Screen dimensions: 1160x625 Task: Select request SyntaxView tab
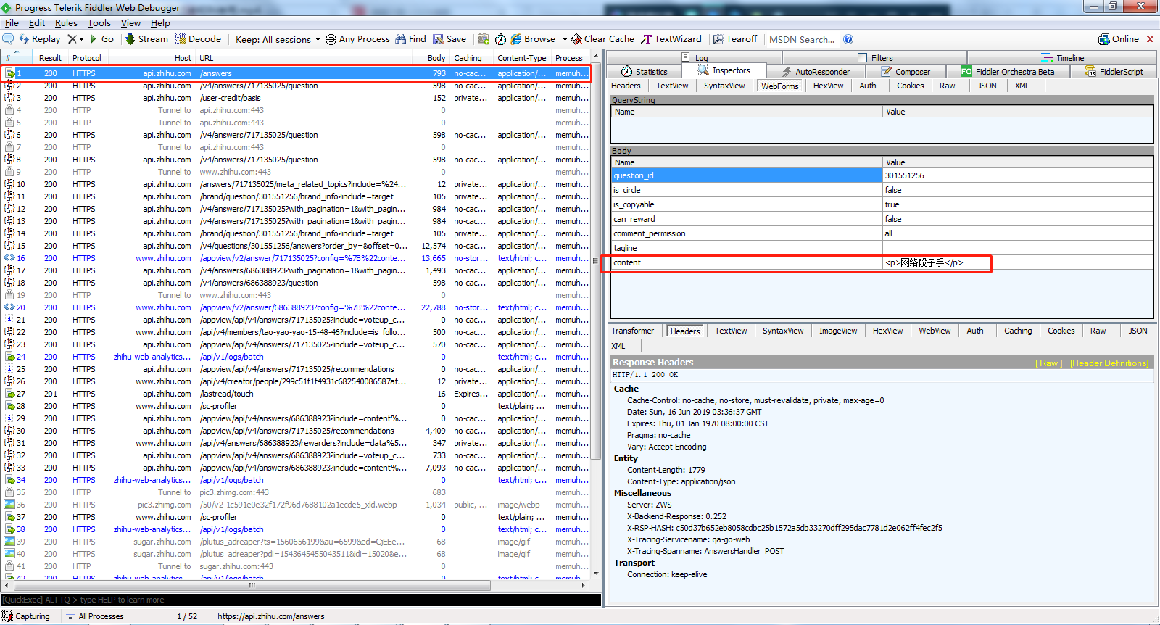click(x=724, y=86)
